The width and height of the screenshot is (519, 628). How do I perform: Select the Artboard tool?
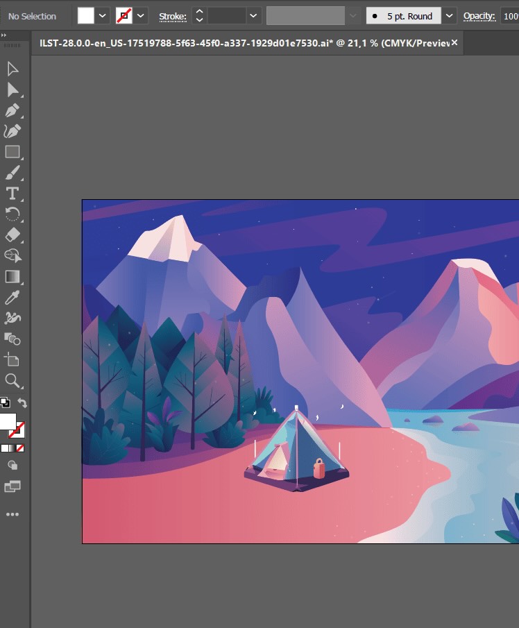pos(12,359)
